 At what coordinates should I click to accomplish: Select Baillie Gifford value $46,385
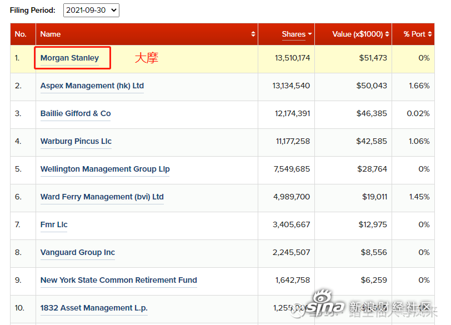coord(372,113)
